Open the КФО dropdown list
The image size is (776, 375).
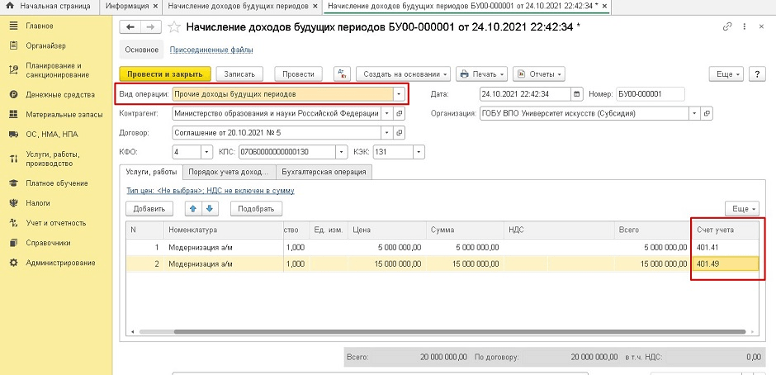tap(206, 152)
